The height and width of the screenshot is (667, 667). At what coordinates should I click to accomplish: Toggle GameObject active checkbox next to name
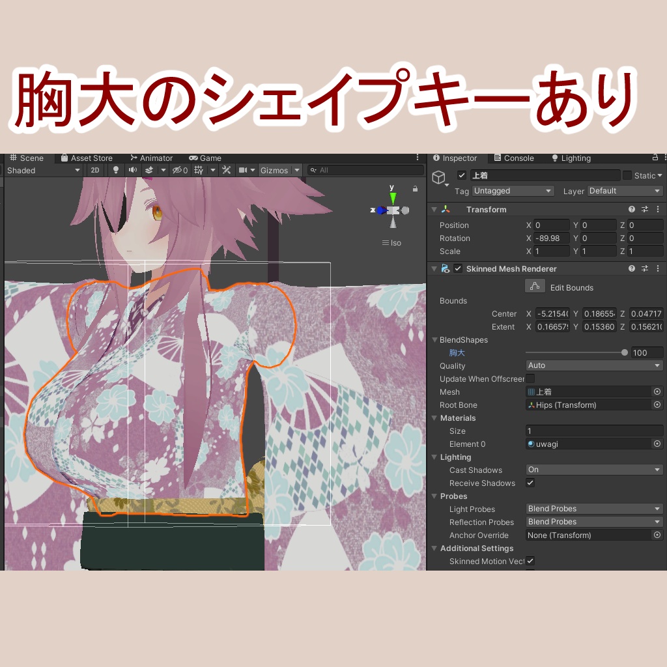point(462,175)
